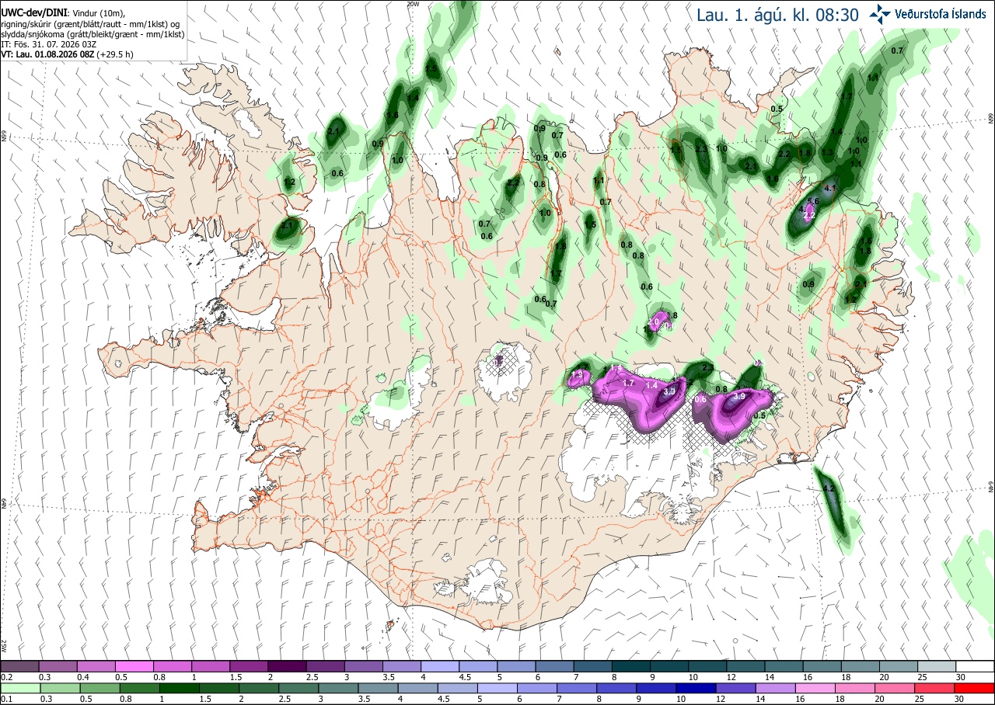Click the UWC-dev/DINI model title
Screen dimensions: 995x705
34,13
